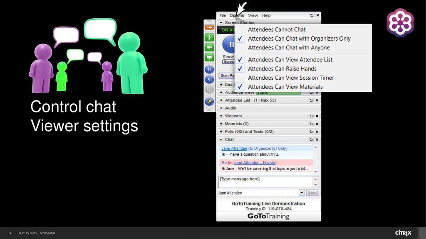
Task: Undock the Webcam pane
Action: pyautogui.click(x=311, y=116)
